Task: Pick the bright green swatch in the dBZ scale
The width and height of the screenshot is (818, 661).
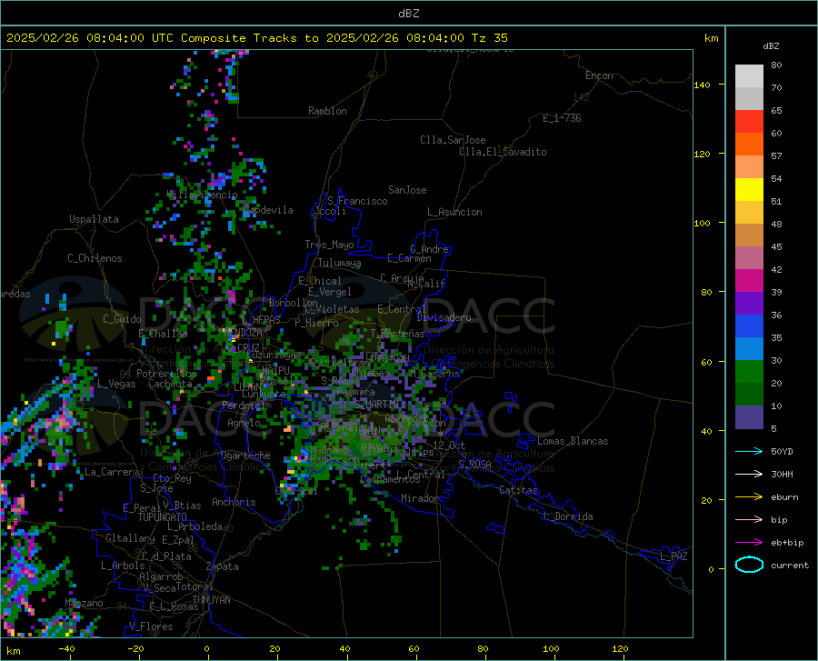Action: (x=749, y=371)
